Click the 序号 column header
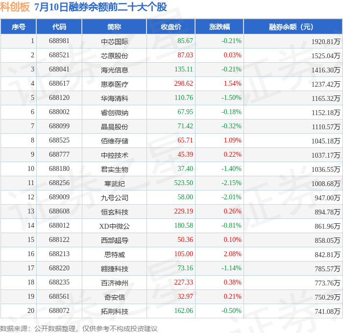The height and width of the screenshot is (333, 343). pos(19,26)
